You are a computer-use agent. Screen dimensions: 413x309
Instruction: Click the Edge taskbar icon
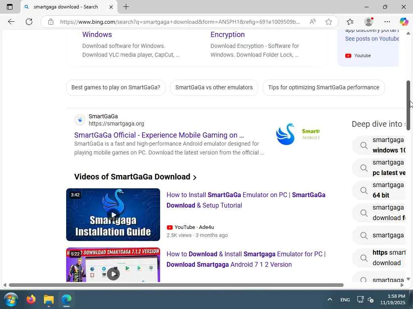(x=67, y=299)
